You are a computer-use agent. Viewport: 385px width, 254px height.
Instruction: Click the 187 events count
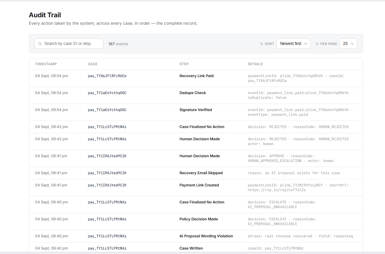(x=118, y=44)
